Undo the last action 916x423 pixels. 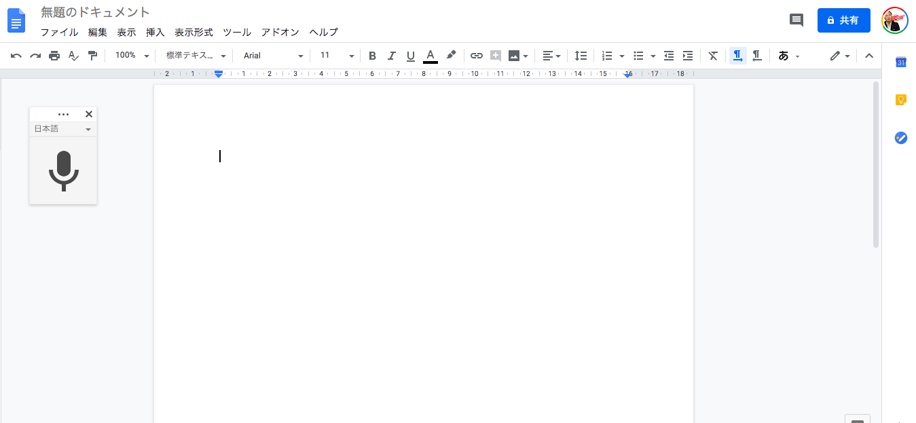[x=16, y=56]
